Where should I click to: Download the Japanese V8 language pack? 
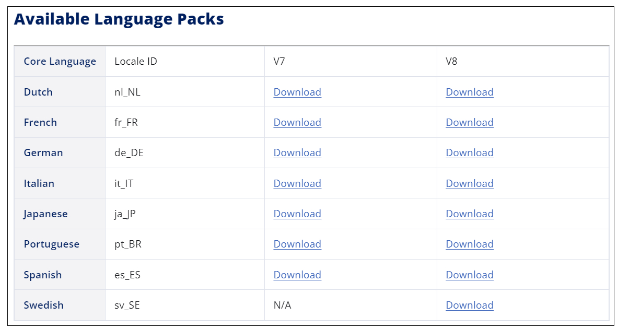[x=469, y=214]
